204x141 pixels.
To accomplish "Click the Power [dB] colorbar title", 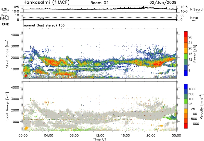I will tap(195, 54).
